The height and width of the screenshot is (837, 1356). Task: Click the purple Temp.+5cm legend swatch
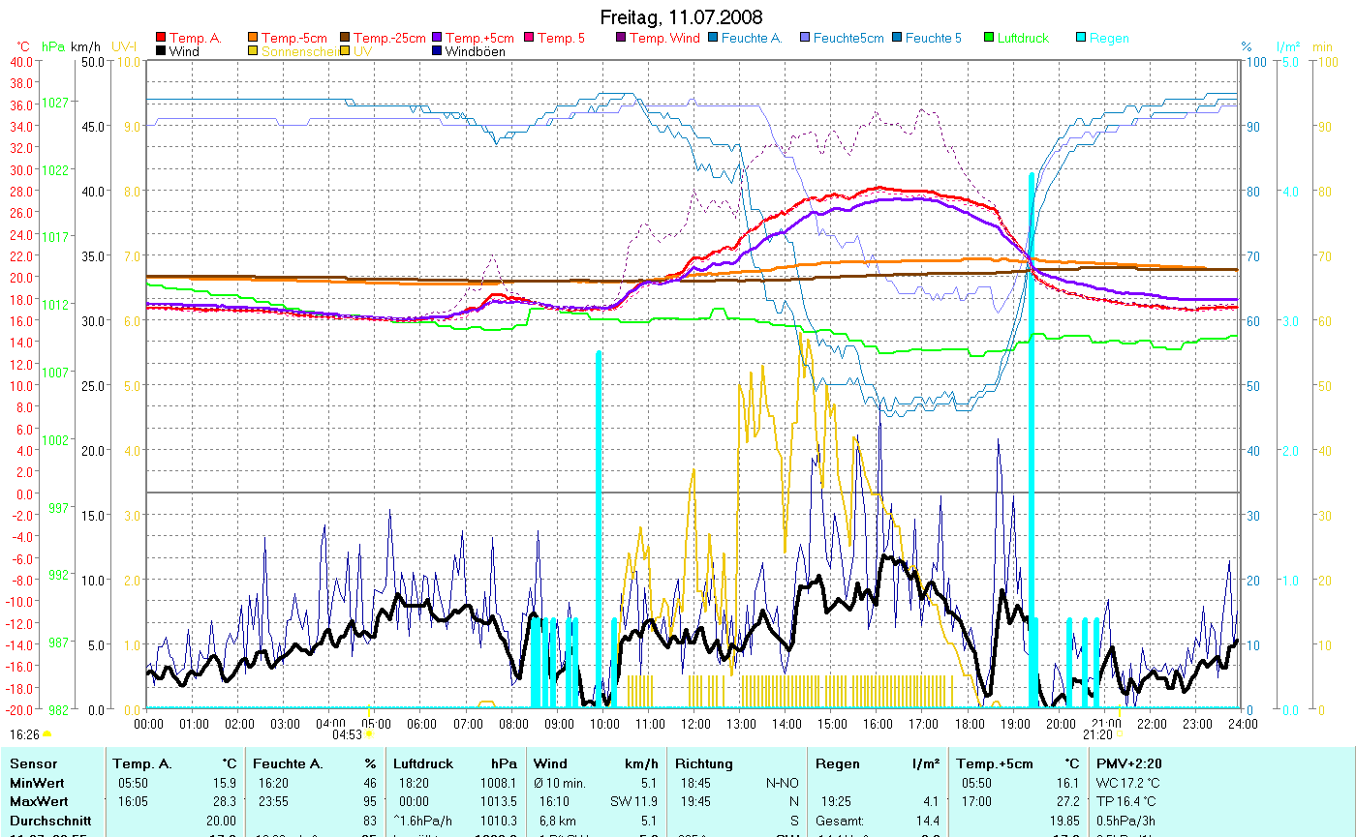pos(437,39)
